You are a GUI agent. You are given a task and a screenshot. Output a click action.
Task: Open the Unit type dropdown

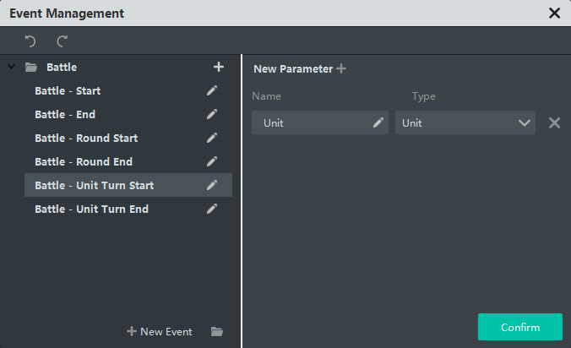pyautogui.click(x=524, y=122)
